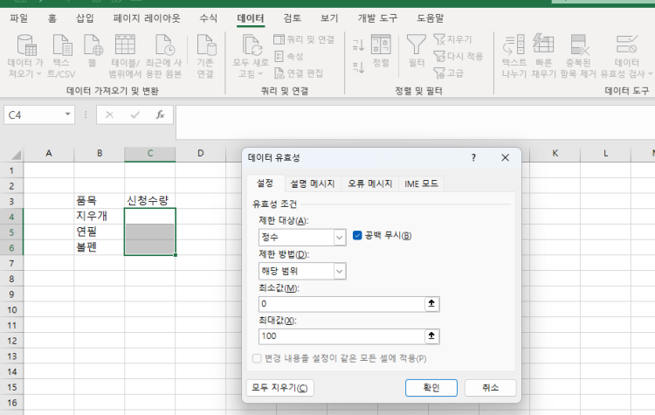This screenshot has width=655, height=415.
Task: Click the select-all corner triangle
Action: pos(16,156)
